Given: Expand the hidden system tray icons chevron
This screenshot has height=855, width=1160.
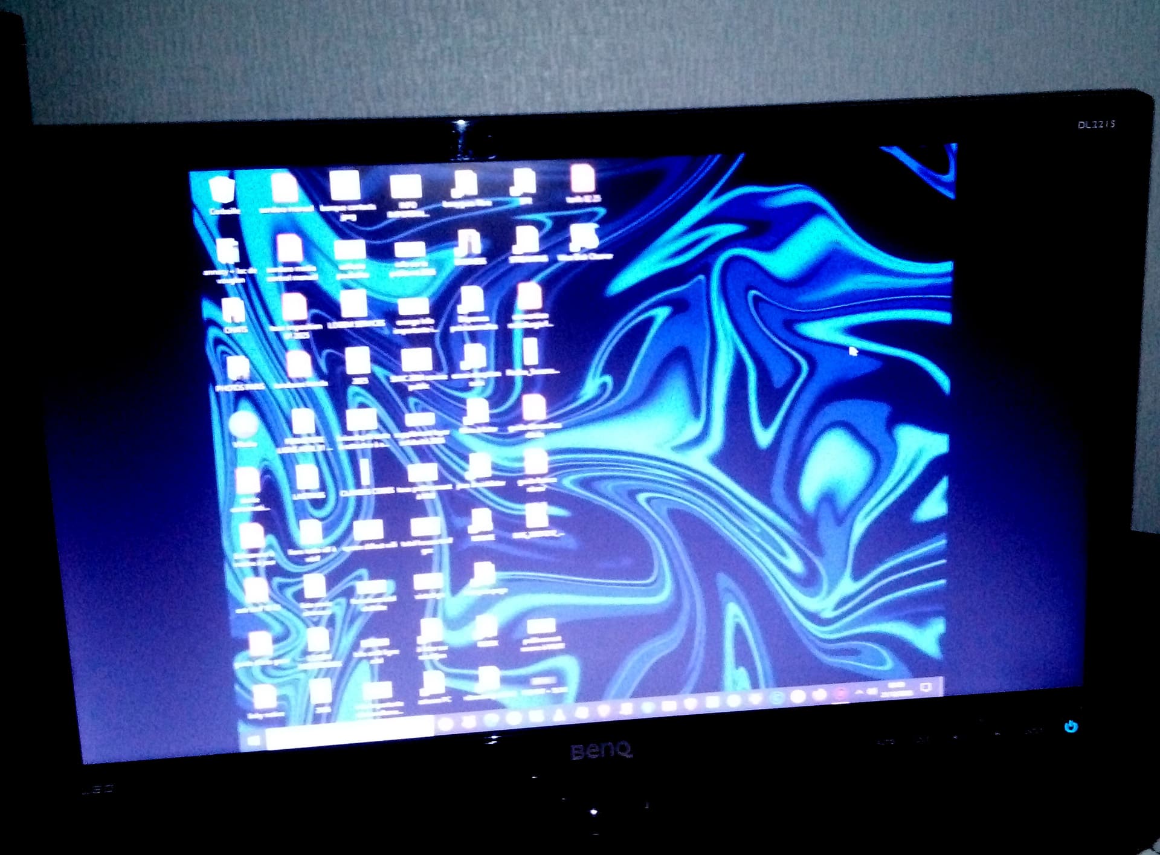Looking at the screenshot, I should 859,692.
